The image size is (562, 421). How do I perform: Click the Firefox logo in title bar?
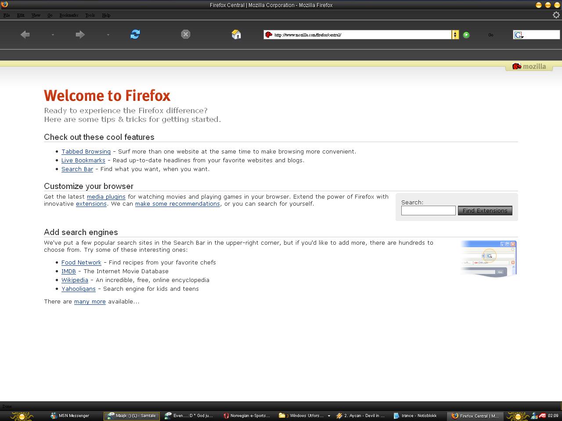click(4, 5)
